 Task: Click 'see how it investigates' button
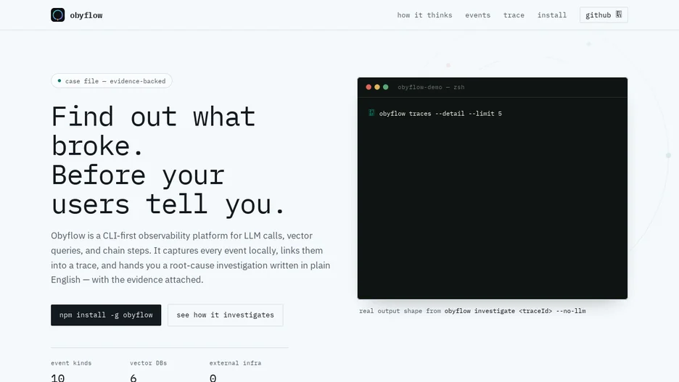[x=225, y=315]
